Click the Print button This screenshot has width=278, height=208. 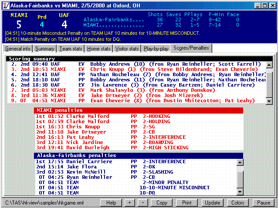[186, 203]
